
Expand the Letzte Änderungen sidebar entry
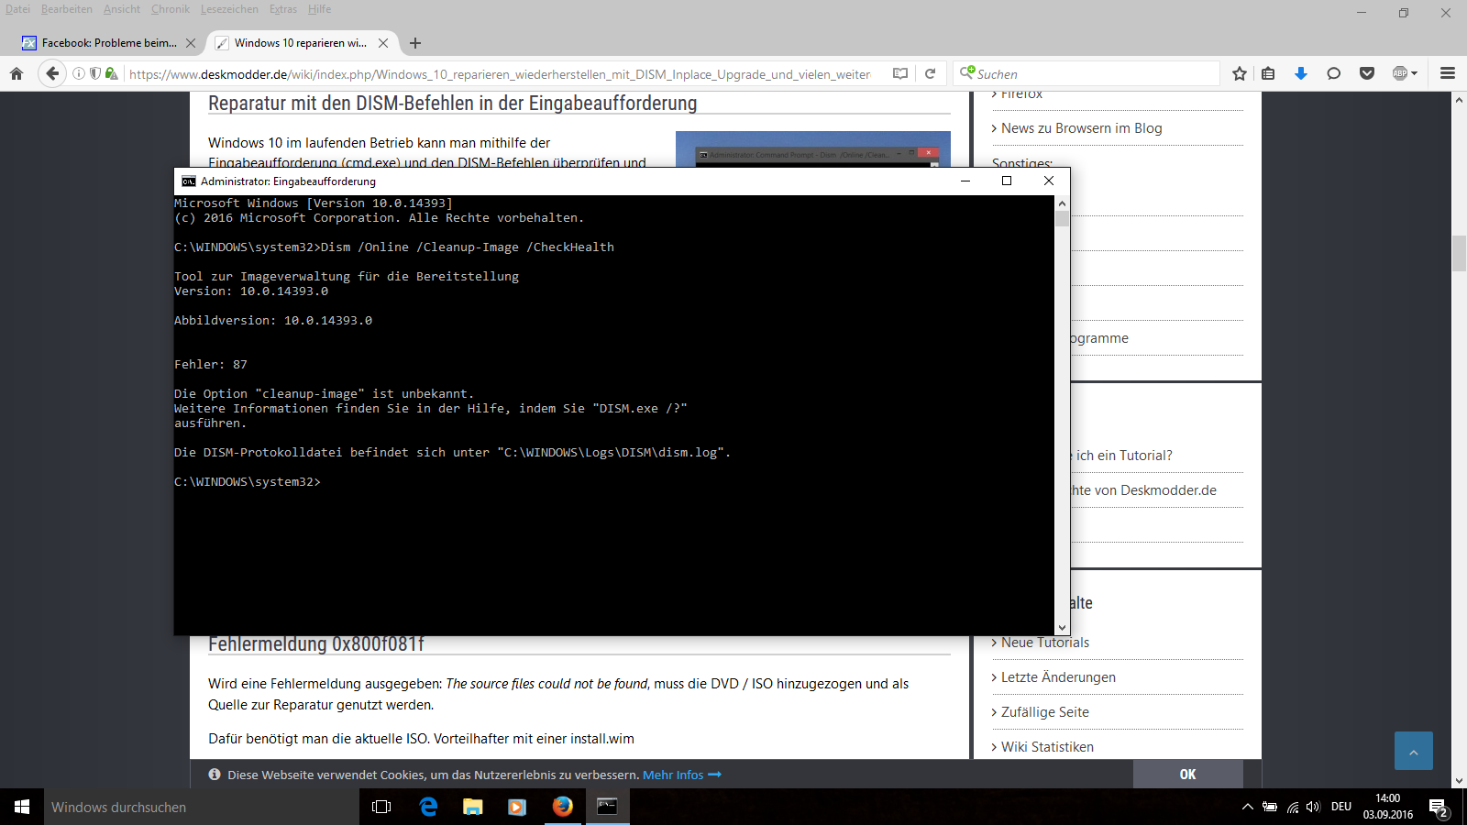click(1058, 677)
